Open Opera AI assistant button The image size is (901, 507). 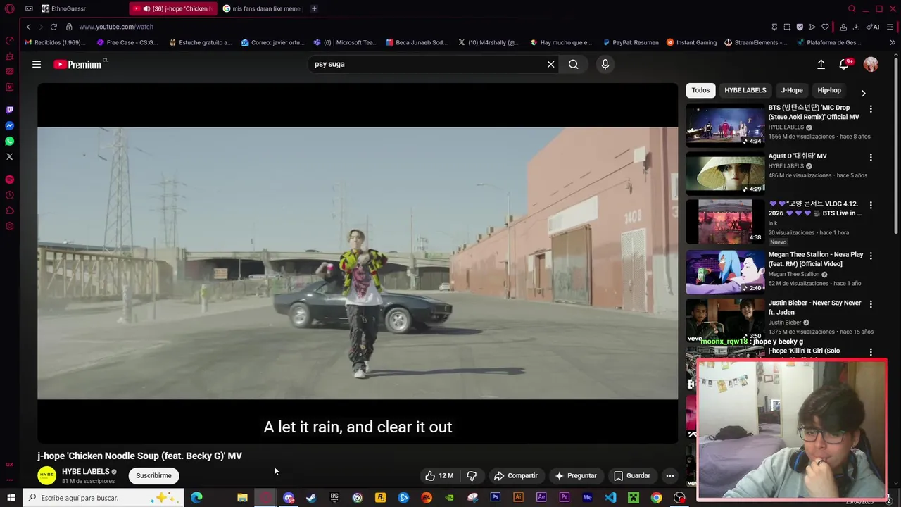873,27
